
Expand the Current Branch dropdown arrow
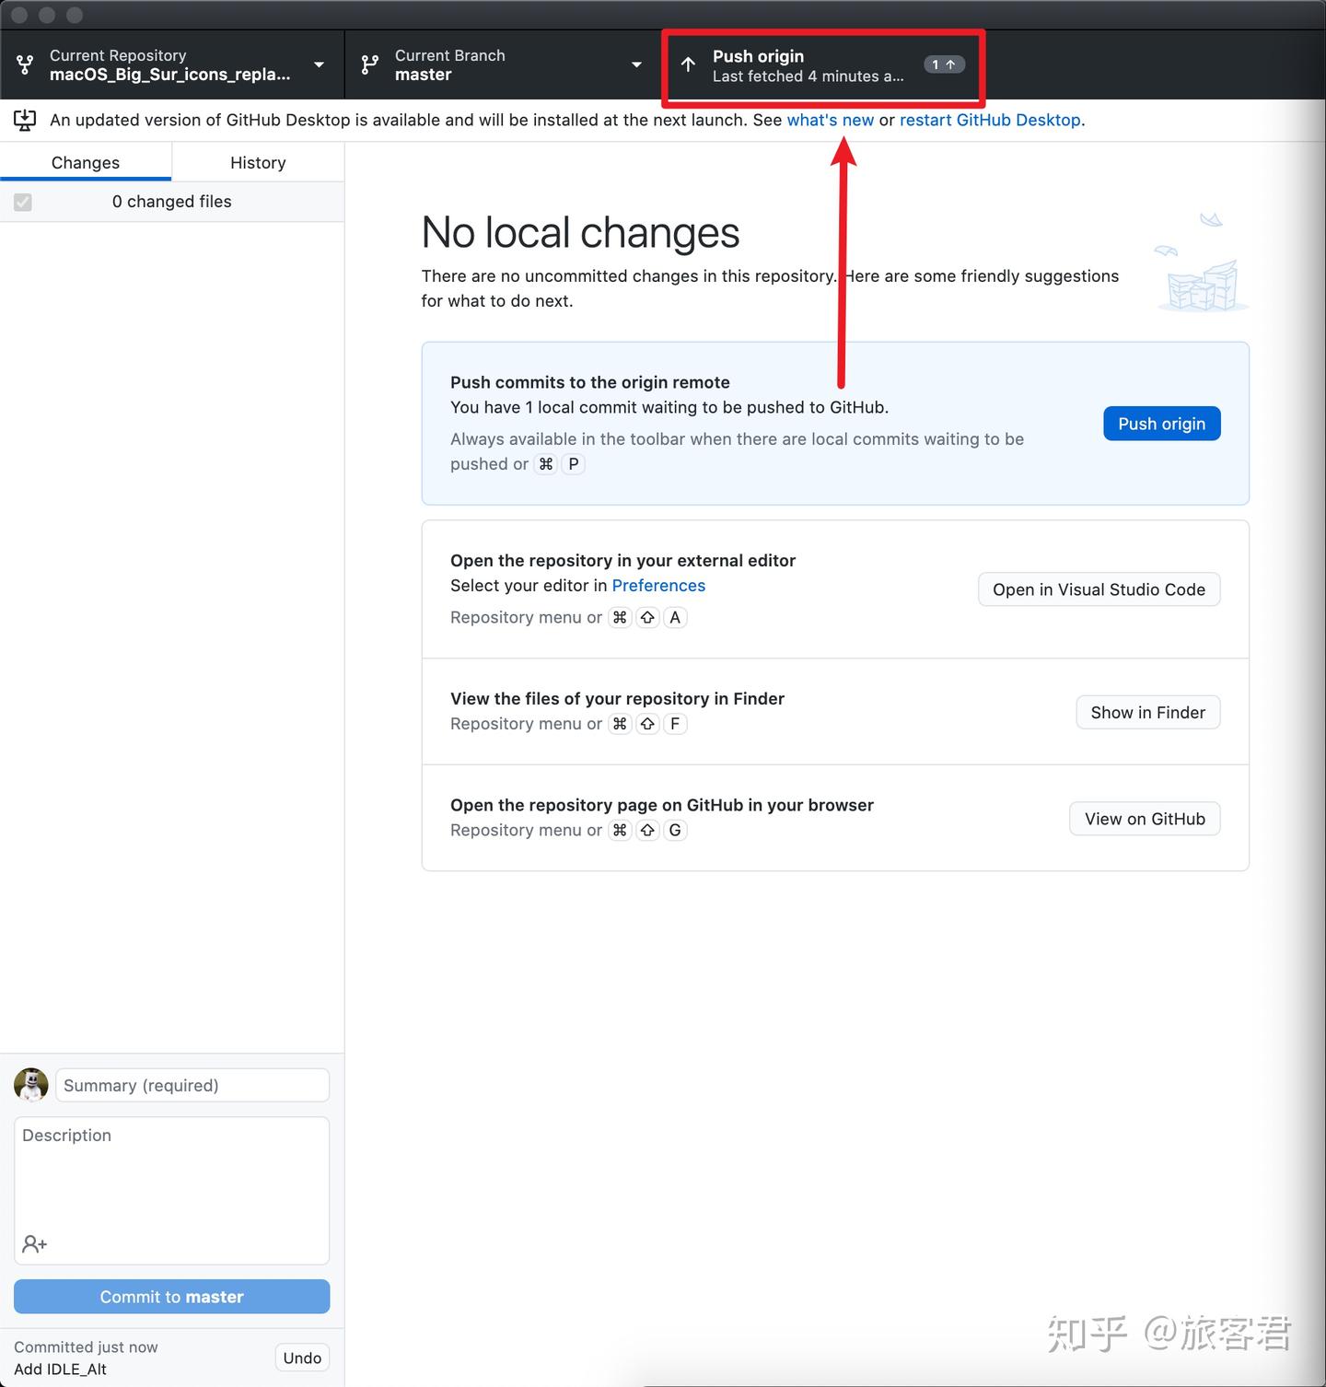point(636,64)
